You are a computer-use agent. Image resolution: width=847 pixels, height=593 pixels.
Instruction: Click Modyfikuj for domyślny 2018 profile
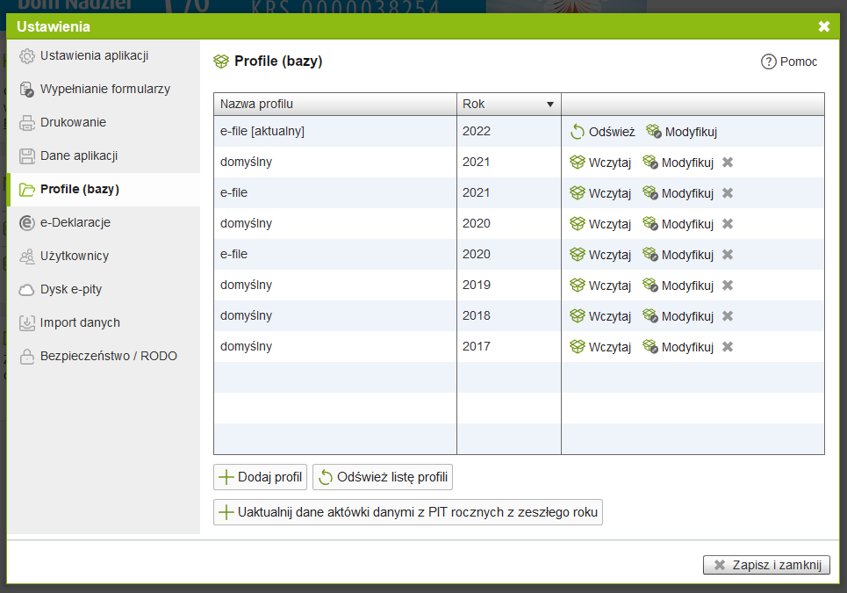click(678, 316)
